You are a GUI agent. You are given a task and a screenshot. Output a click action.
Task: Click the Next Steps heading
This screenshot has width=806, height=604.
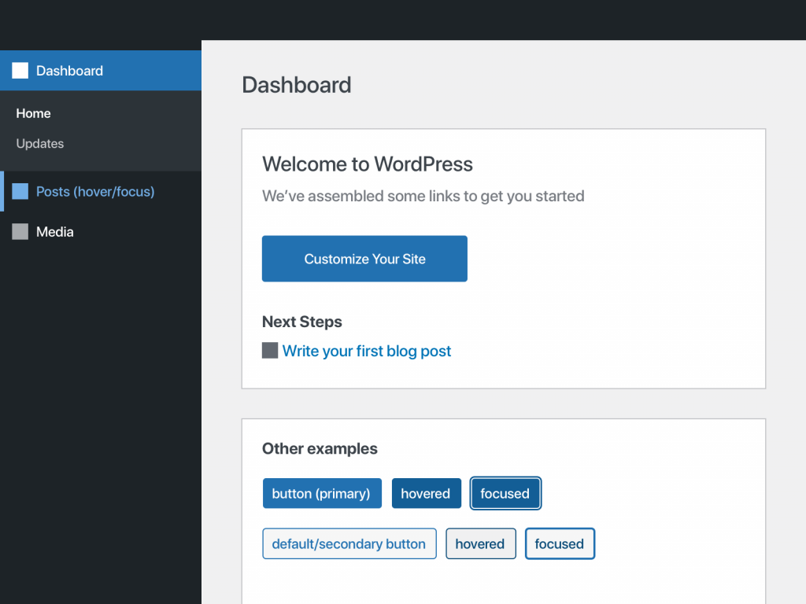click(302, 322)
